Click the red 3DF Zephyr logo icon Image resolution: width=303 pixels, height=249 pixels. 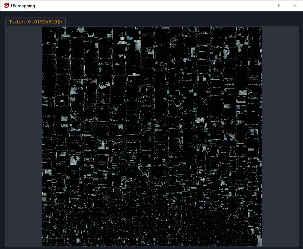[6, 6]
